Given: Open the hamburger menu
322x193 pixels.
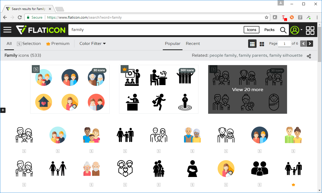Looking at the screenshot, I should [7, 29].
